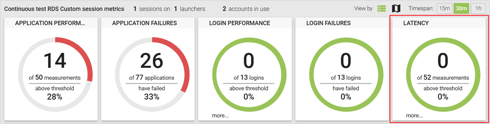Open more link in Latency card
Viewport: 490px width, 124px height.
click(x=414, y=115)
